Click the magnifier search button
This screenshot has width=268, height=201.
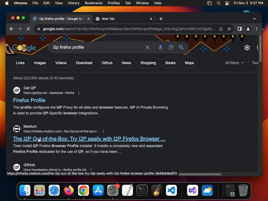pos(181,47)
